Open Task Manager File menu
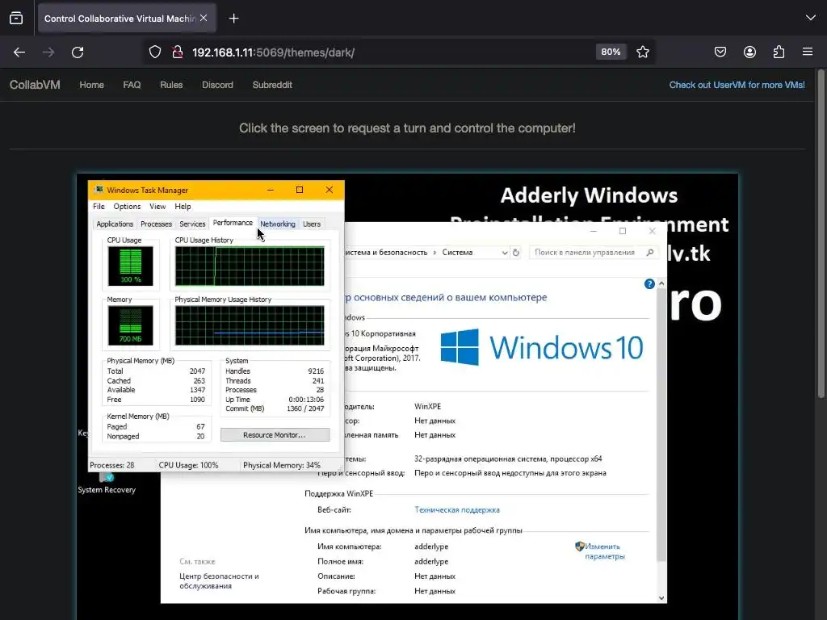Viewport: 827px width, 620px height. click(x=99, y=206)
